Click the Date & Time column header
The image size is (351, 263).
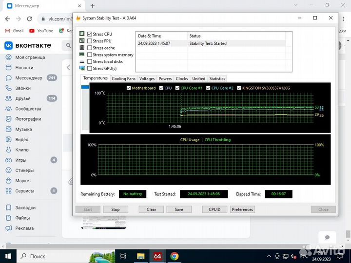click(x=162, y=36)
